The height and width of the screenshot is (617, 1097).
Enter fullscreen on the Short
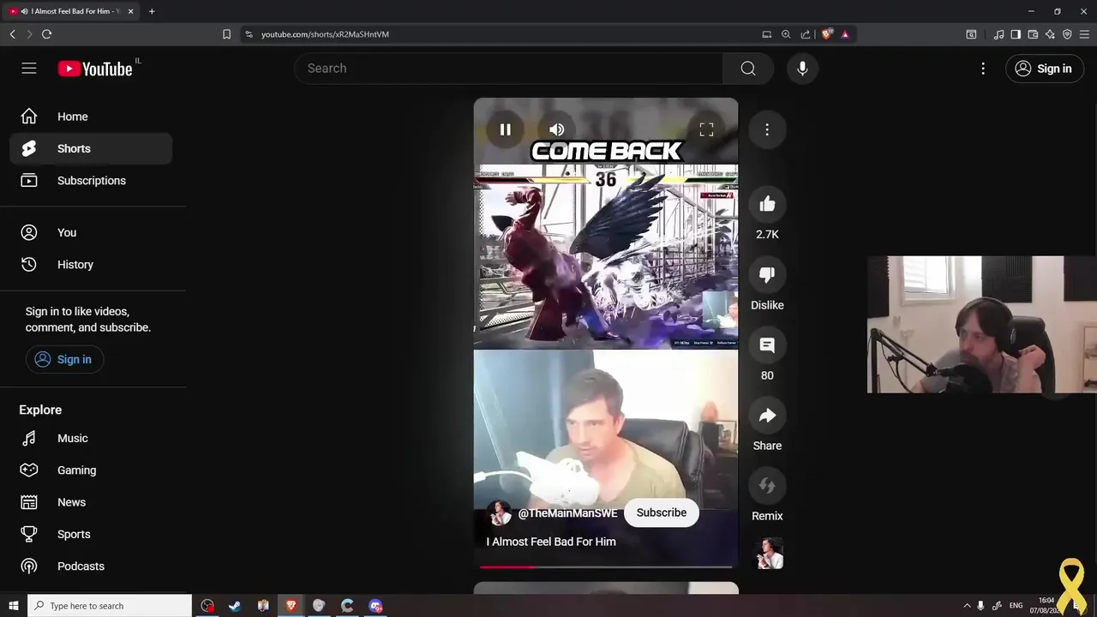[x=706, y=129]
